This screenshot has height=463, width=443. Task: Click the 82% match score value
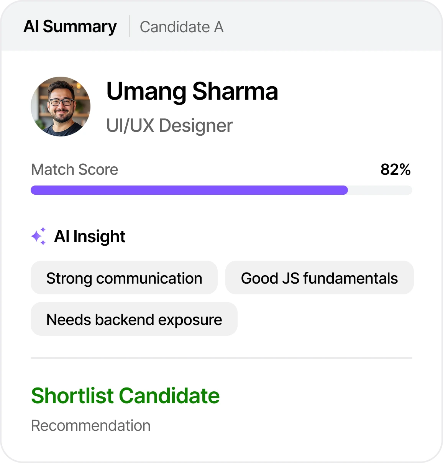click(395, 169)
